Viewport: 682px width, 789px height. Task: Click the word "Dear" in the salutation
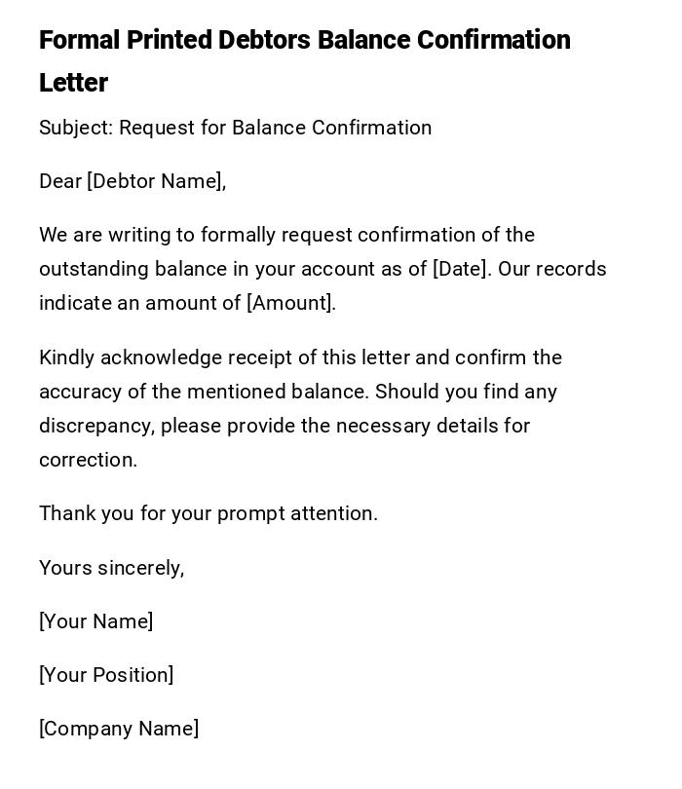point(60,181)
